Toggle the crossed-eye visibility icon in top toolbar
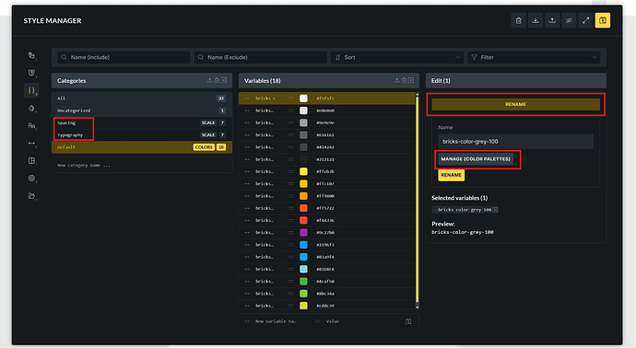Screen dimensions: 636x348 [569, 20]
